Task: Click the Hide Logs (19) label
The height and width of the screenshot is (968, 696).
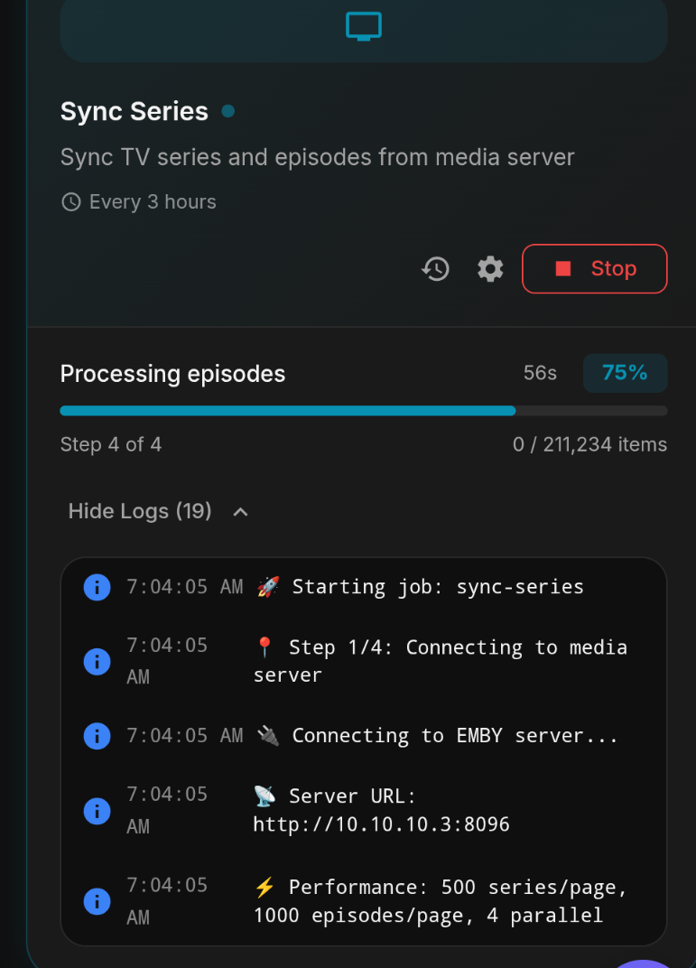Action: (x=140, y=511)
